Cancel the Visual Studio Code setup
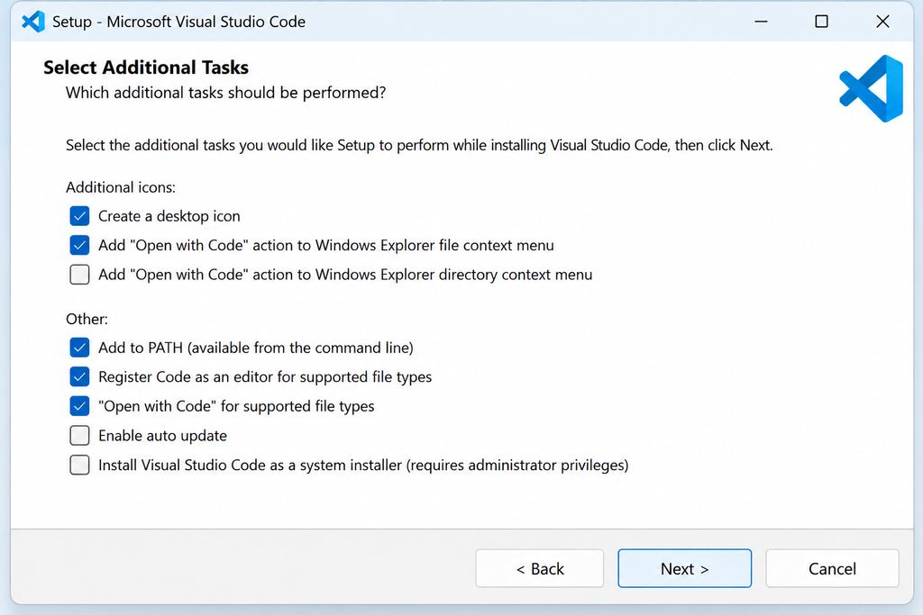 [832, 568]
